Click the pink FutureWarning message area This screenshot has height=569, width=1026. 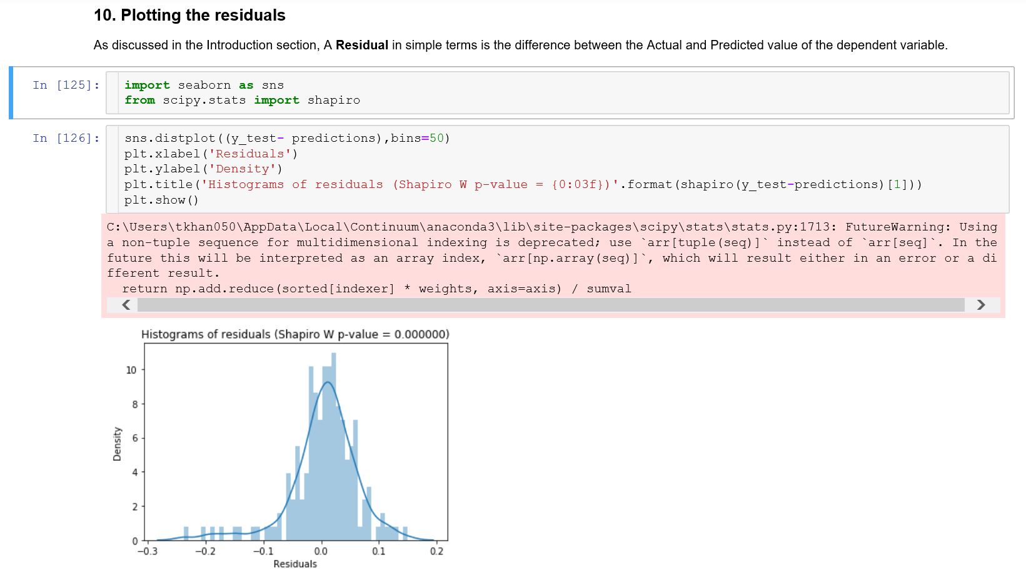point(550,257)
